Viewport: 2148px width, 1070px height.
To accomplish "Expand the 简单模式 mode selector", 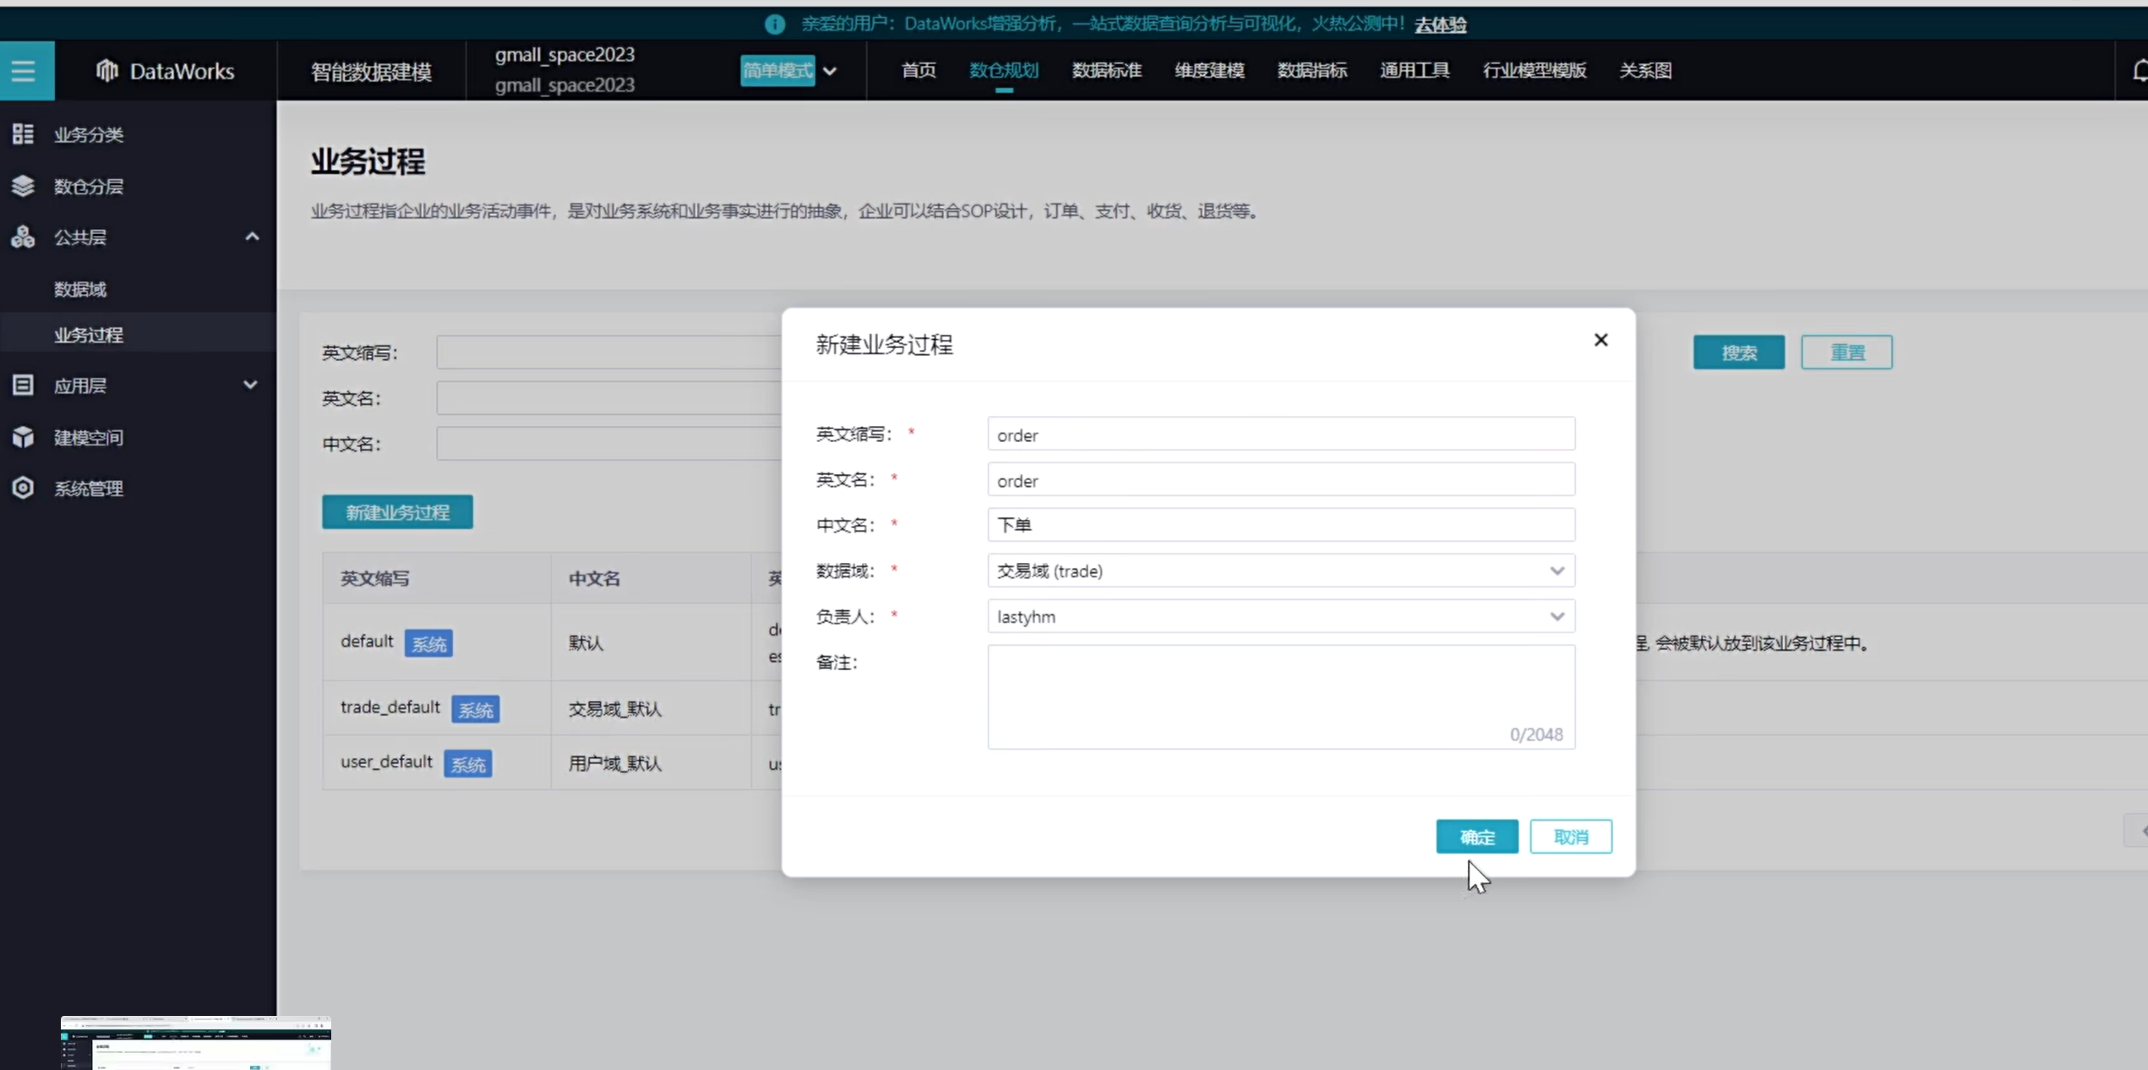I will [x=829, y=71].
